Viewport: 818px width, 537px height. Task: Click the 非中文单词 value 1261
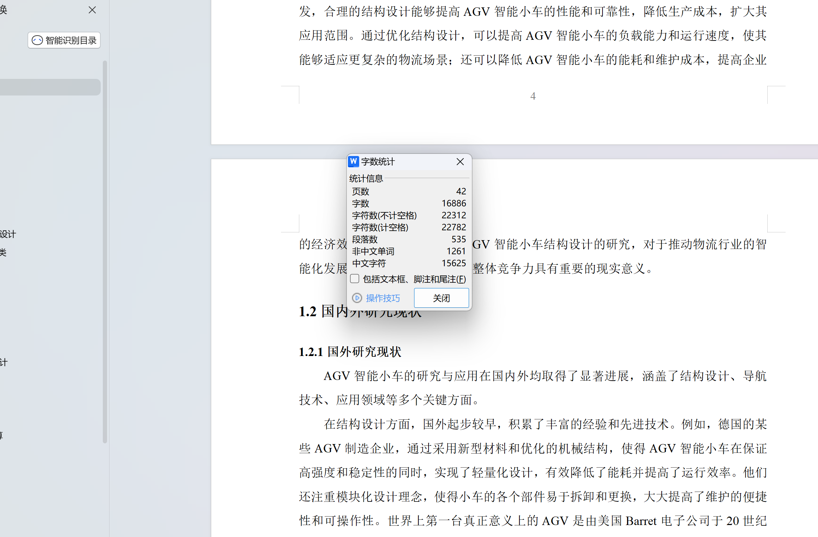pyautogui.click(x=456, y=251)
